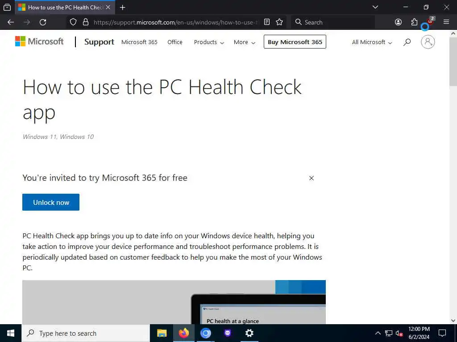The image size is (457, 342).
Task: Dismiss the Microsoft 365 invitation banner
Action: (x=311, y=178)
